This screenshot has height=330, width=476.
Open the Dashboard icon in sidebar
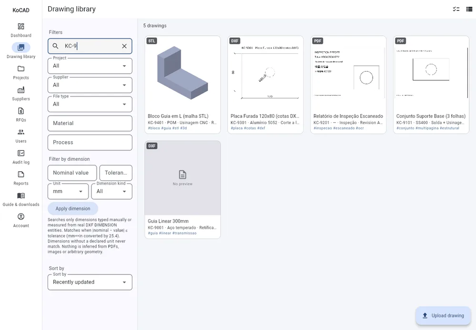coord(21,26)
